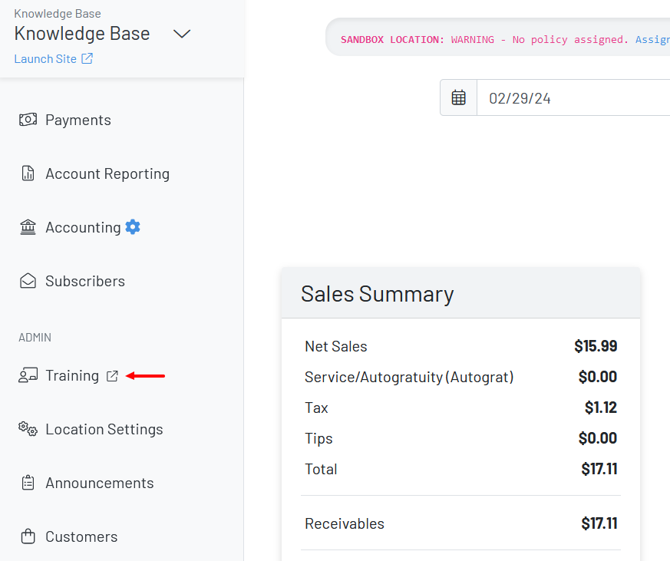Go to Account Reporting in the sidebar
The image size is (670, 561).
pyautogui.click(x=107, y=173)
